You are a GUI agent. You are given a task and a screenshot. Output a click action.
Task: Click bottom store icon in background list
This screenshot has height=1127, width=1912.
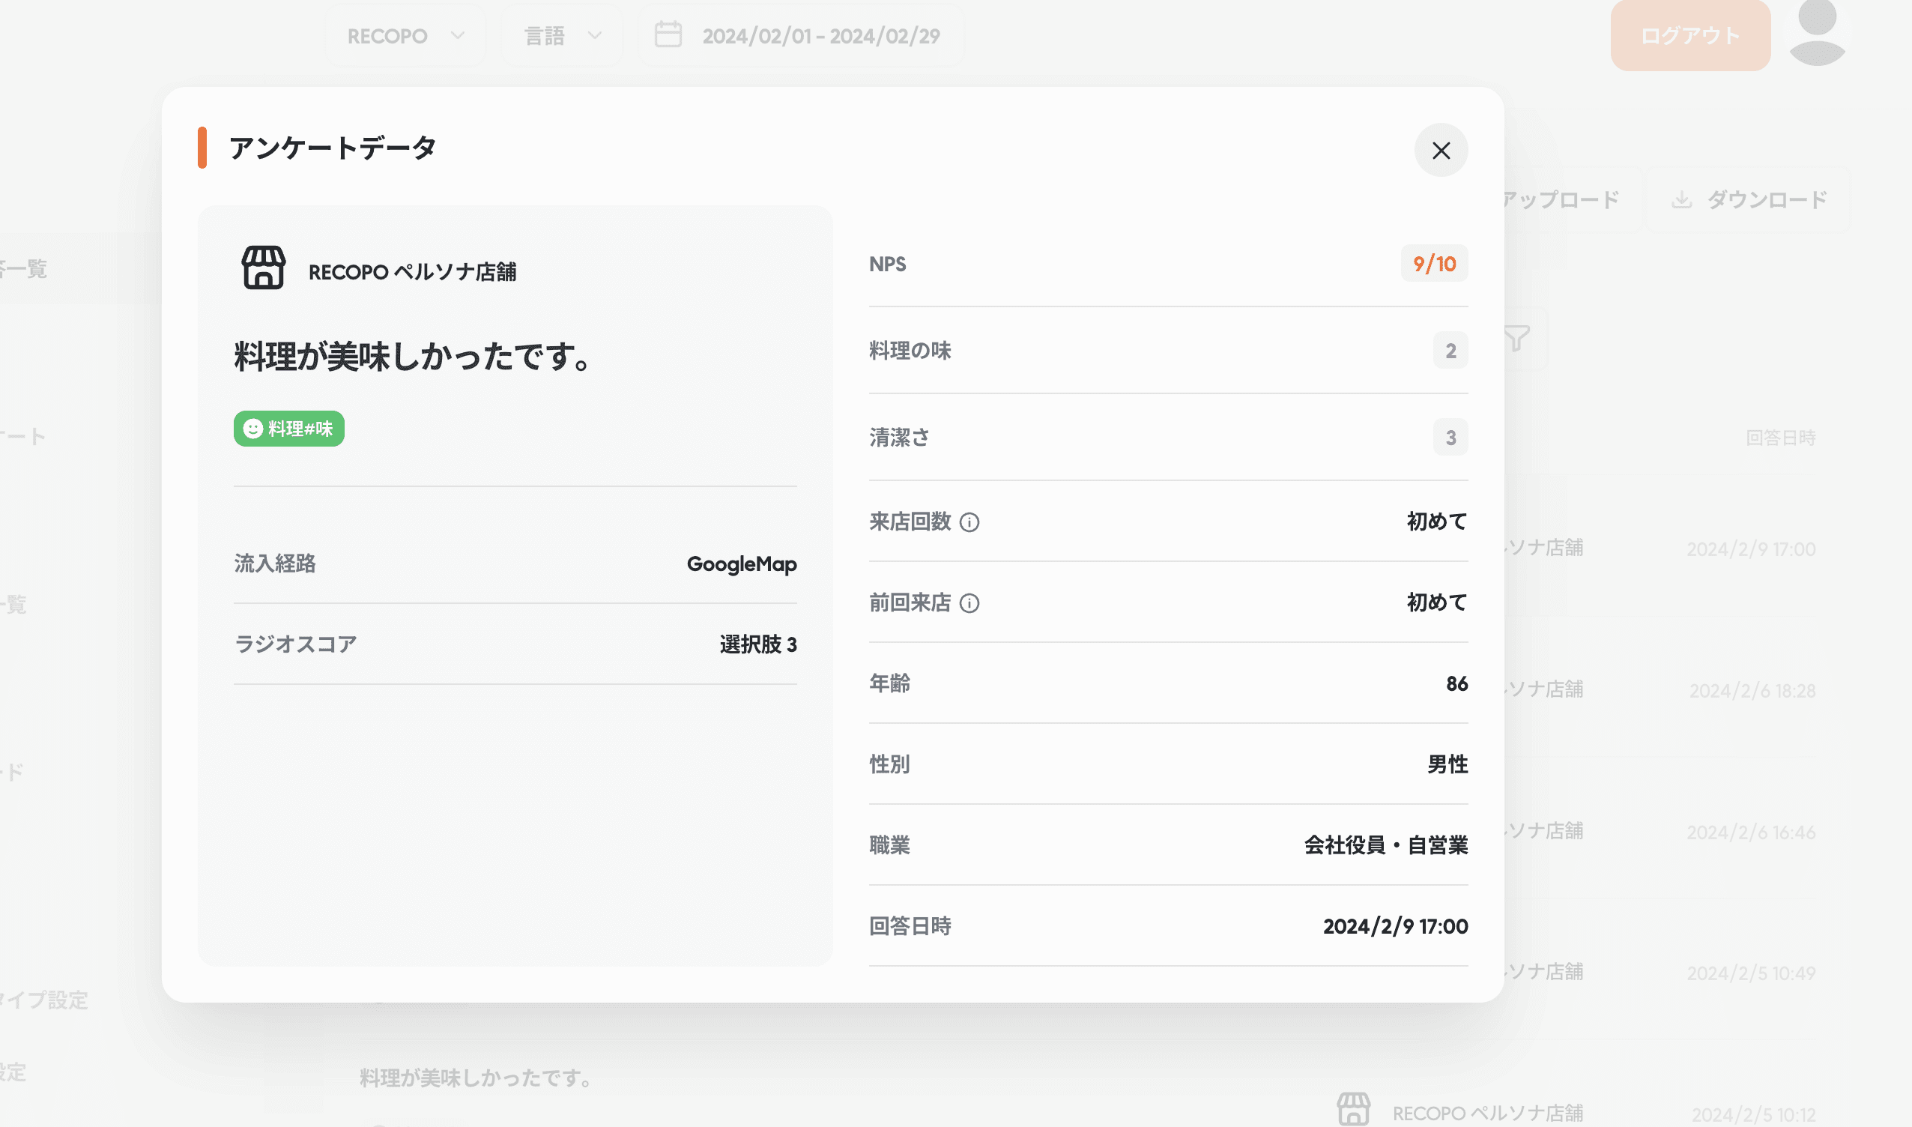(1353, 1110)
